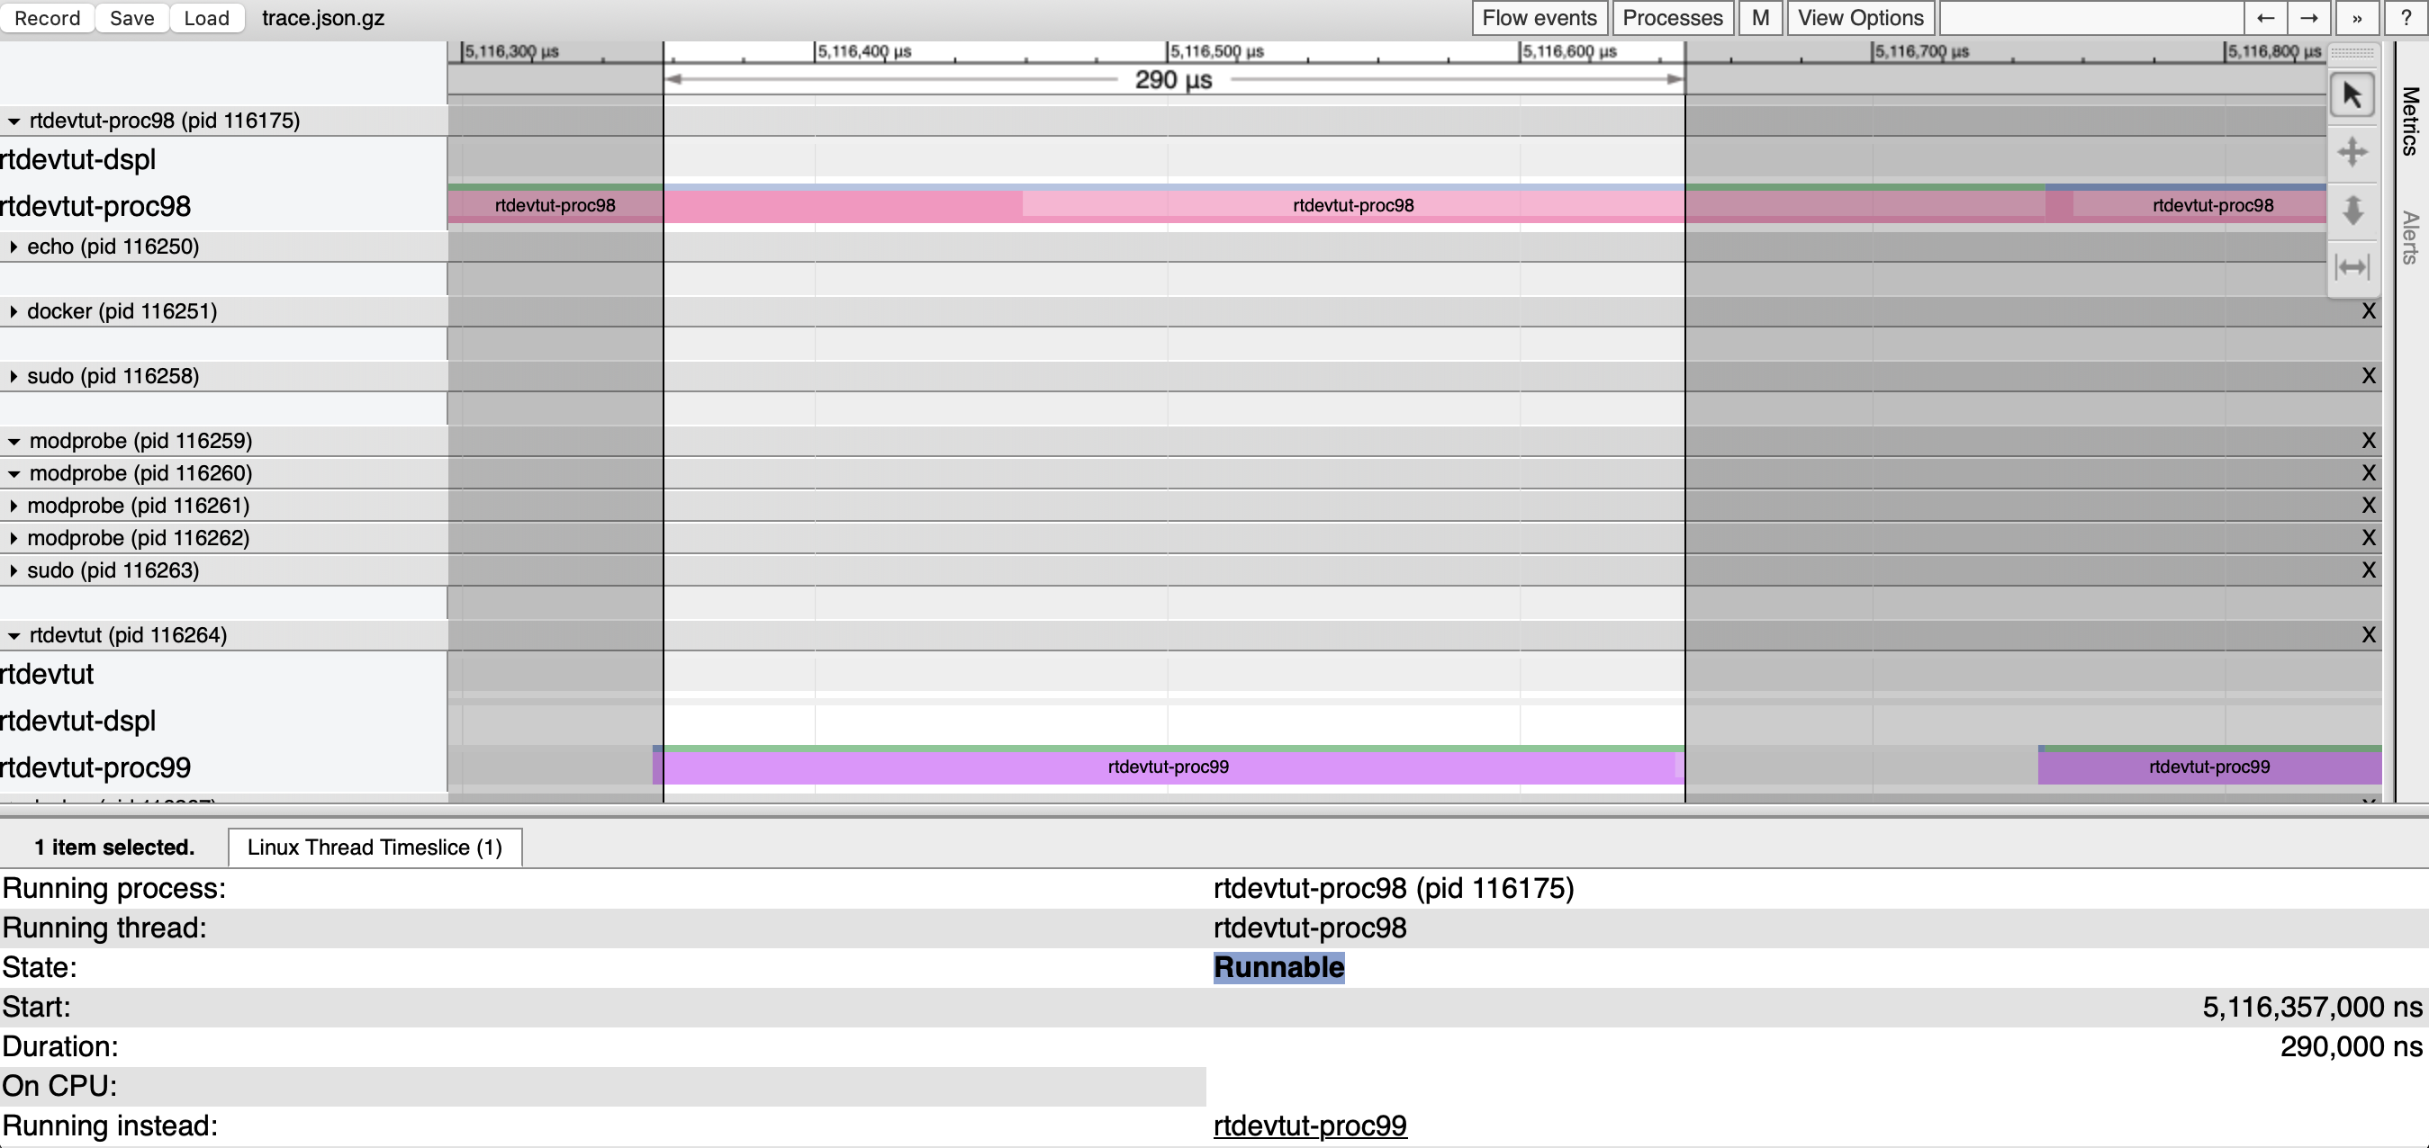Viewport: 2429px width, 1148px height.
Task: Expand the echo (pid 116250) process
Action: [14, 247]
